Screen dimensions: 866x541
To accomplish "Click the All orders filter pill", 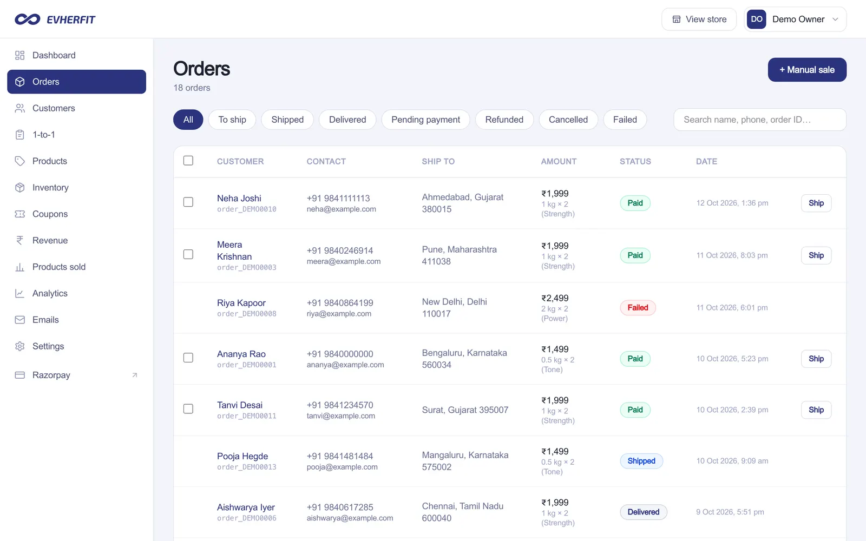I will (188, 120).
